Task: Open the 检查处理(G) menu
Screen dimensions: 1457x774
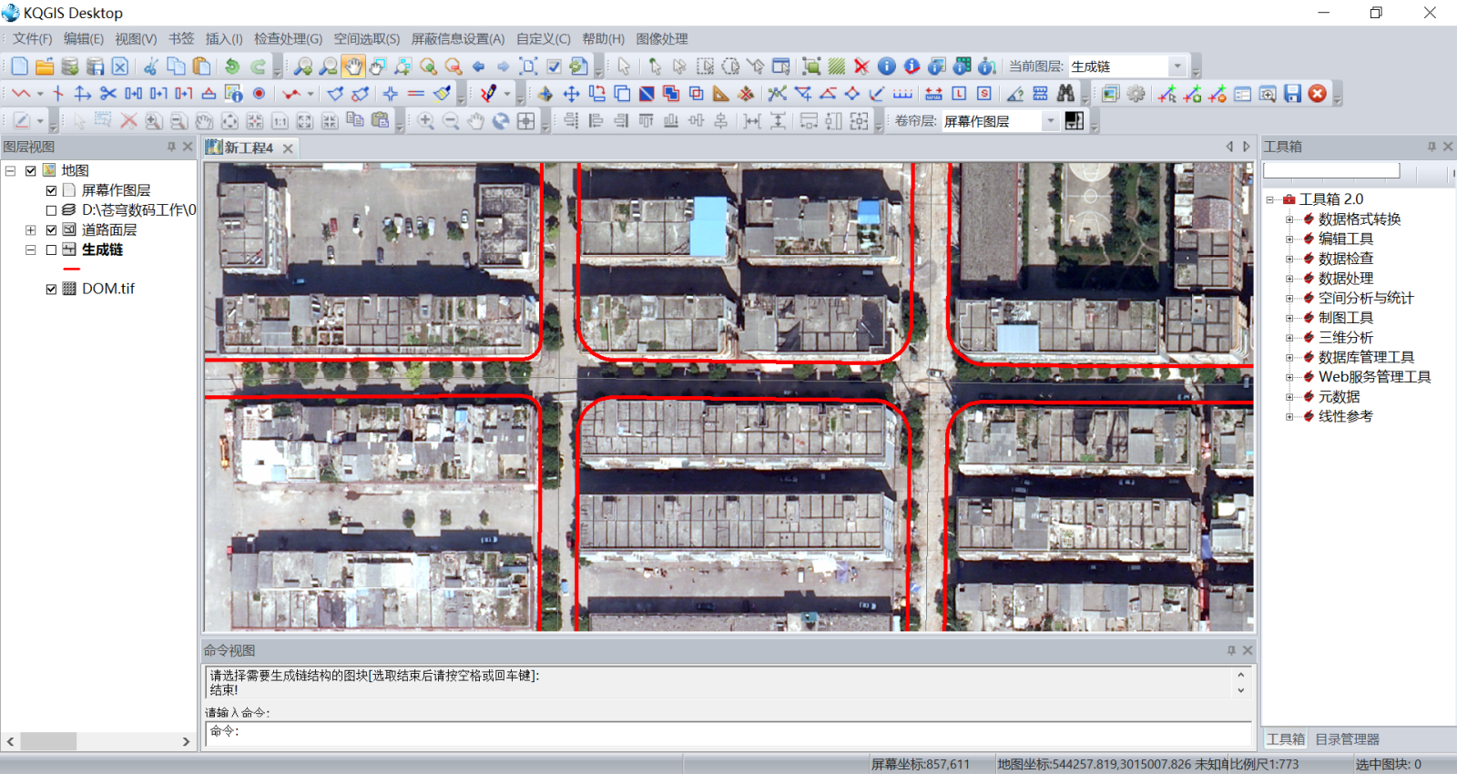Action: (x=288, y=39)
